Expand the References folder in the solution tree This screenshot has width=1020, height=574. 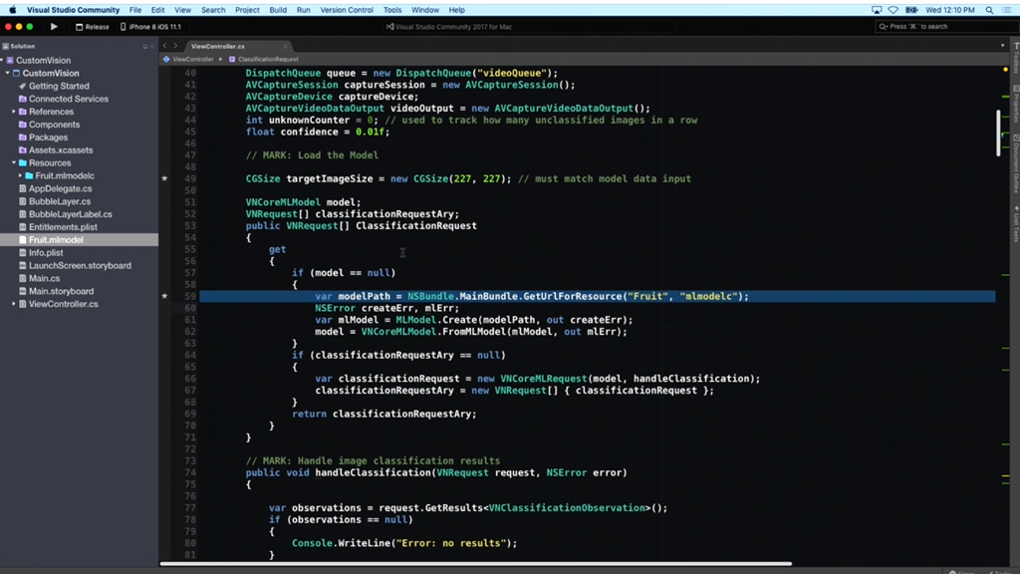click(x=13, y=113)
